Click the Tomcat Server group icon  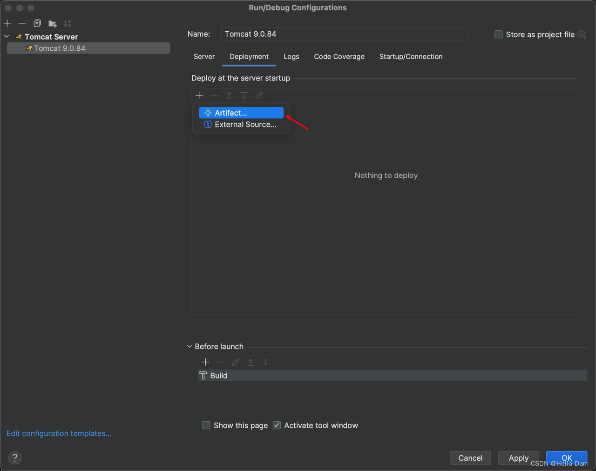(19, 37)
